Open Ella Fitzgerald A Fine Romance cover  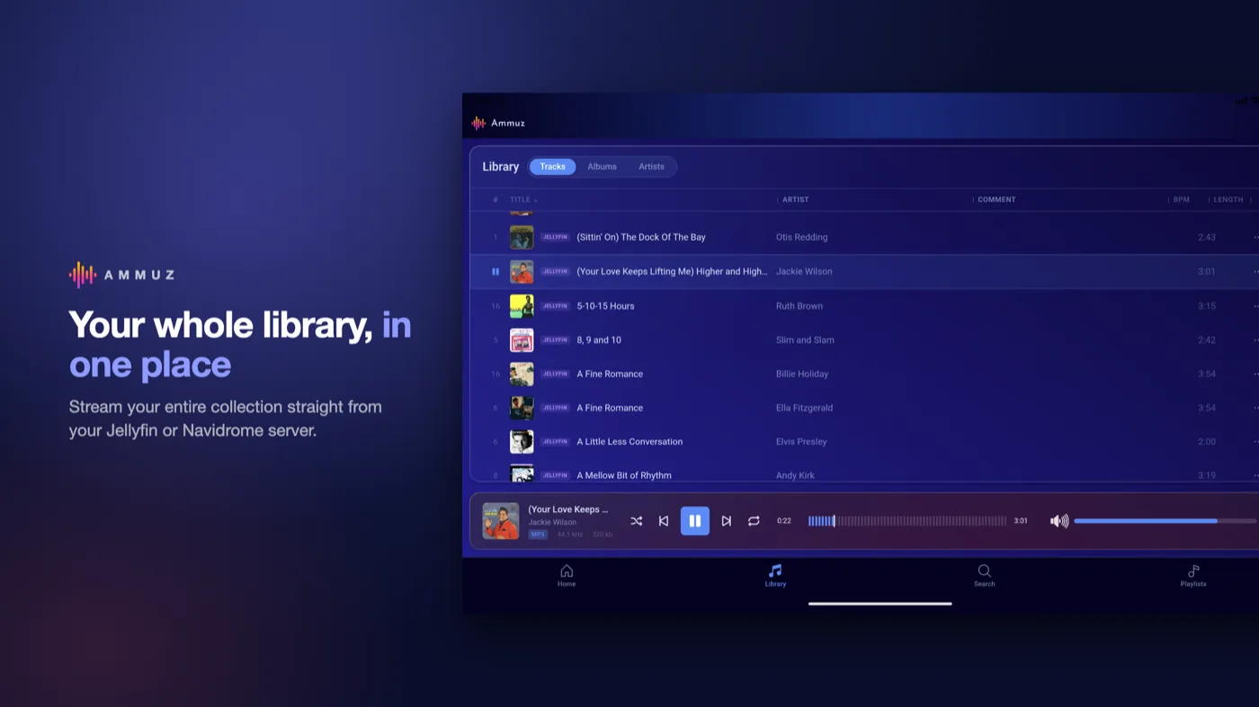coord(522,408)
